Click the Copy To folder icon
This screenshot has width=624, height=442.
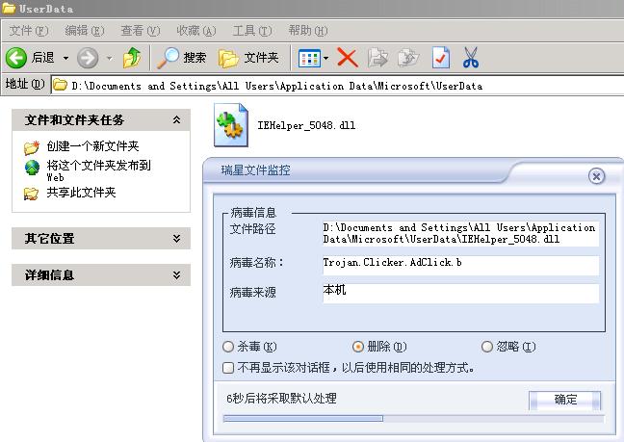408,58
